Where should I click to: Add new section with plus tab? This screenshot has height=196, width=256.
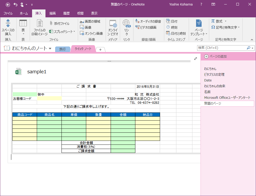click(100, 49)
